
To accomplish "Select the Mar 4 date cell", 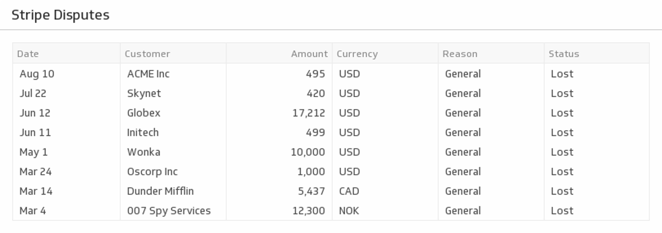I will coord(33,211).
